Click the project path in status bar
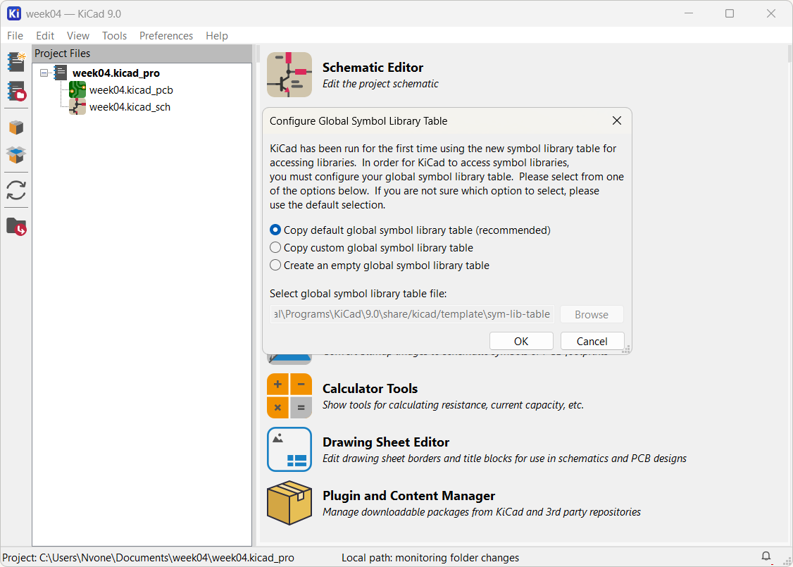This screenshot has width=793, height=567. (x=148, y=557)
